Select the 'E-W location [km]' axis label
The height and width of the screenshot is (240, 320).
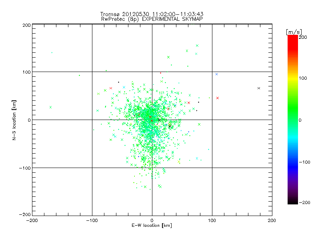tap(152, 226)
